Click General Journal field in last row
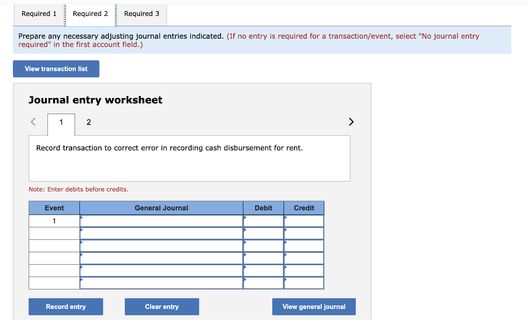Viewport: 528px width, 324px height. tap(161, 283)
